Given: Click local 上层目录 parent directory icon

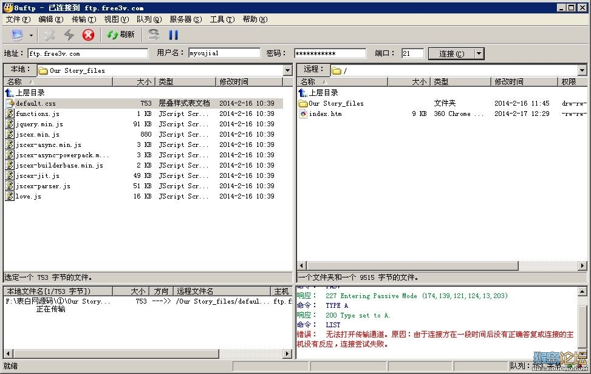Looking at the screenshot, I should point(10,93).
